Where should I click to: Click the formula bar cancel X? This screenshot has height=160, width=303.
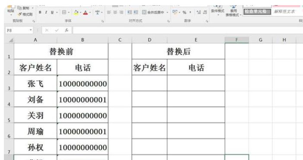point(47,30)
